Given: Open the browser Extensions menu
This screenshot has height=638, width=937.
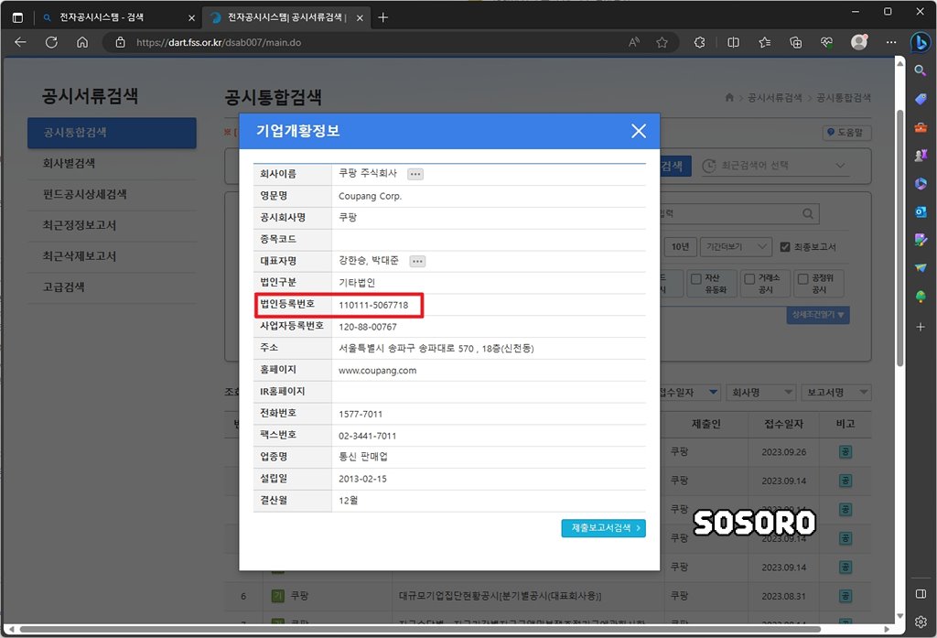Looking at the screenshot, I should (x=699, y=42).
